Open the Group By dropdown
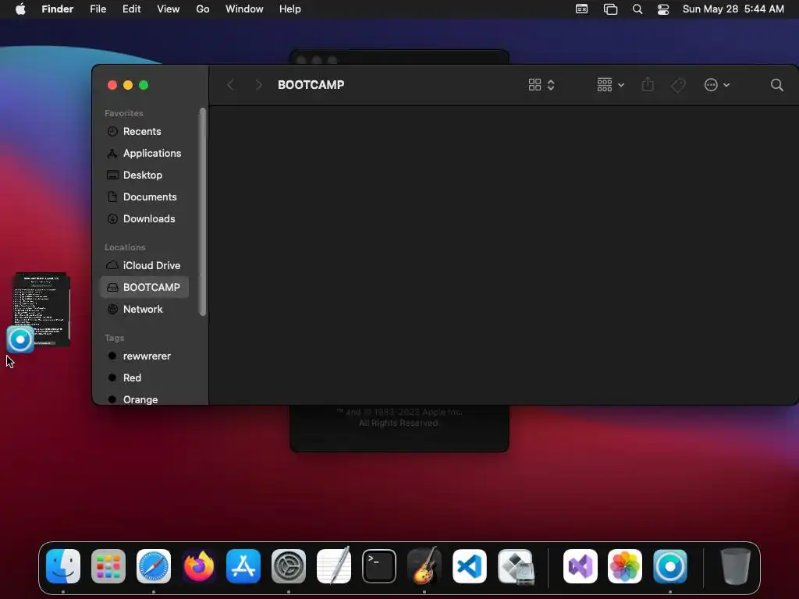This screenshot has width=799, height=599. tap(610, 84)
